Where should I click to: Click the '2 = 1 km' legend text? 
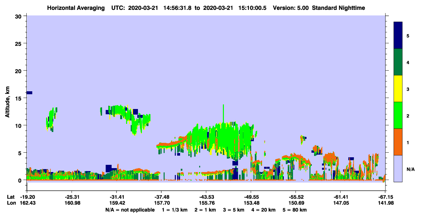[205, 210]
